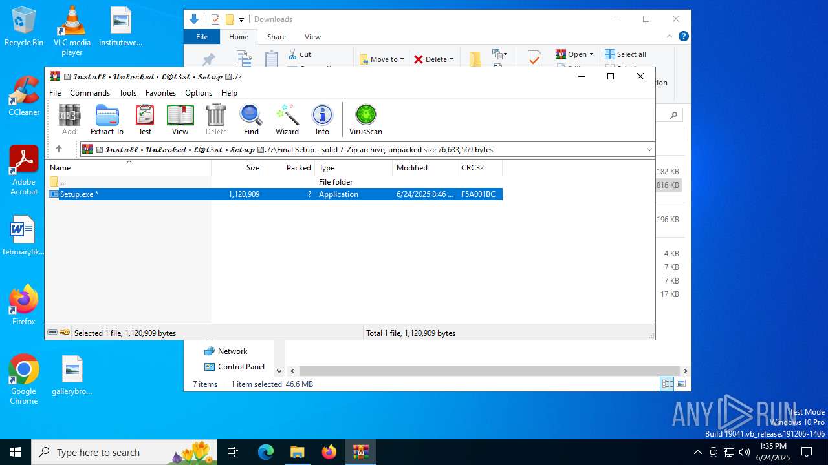Open the notification center icon
Image resolution: width=828 pixels, height=465 pixels.
(807, 452)
